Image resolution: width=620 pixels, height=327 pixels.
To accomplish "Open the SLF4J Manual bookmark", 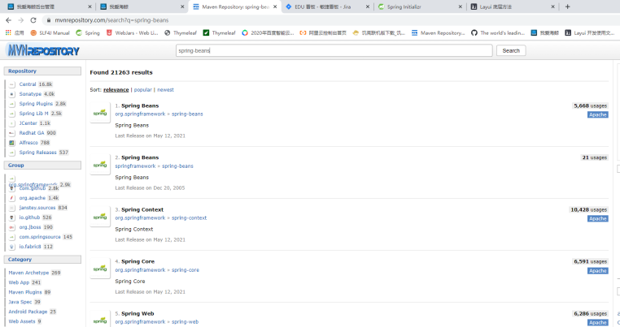I will tap(50, 32).
